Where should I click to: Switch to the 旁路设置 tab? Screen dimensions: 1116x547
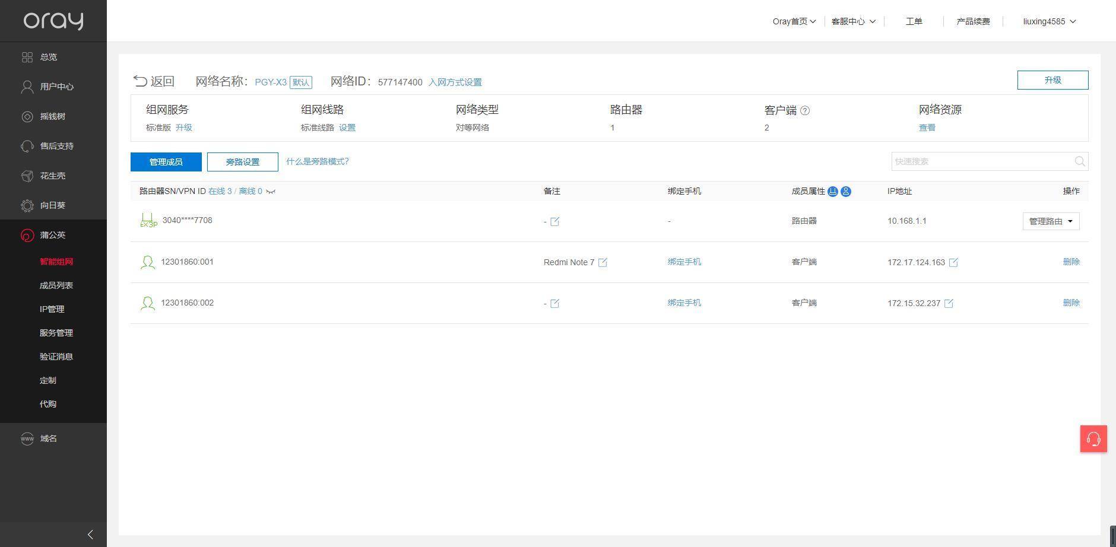pyautogui.click(x=242, y=161)
